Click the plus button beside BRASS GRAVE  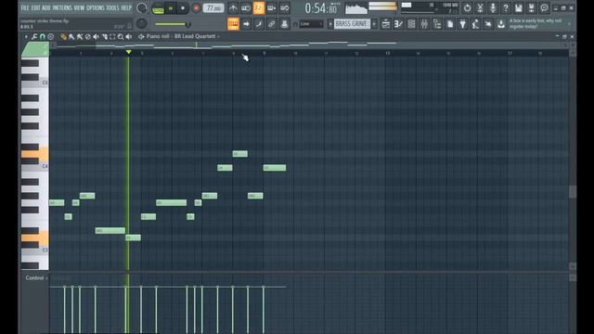click(374, 24)
